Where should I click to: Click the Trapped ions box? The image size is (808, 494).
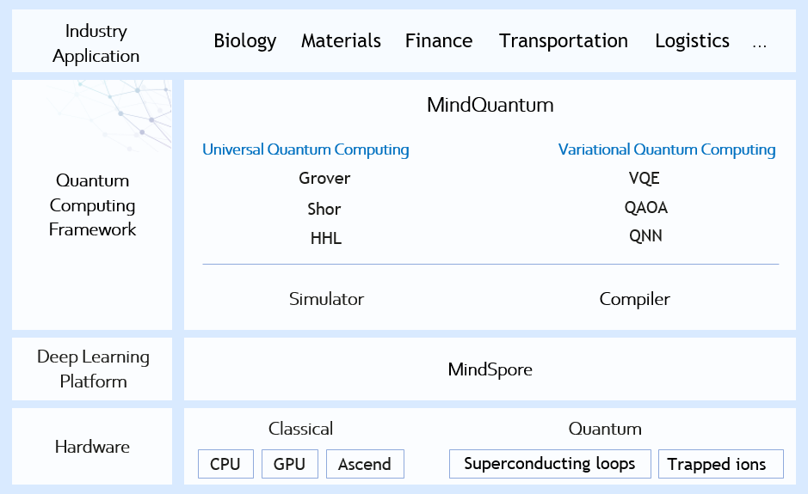[x=721, y=464]
